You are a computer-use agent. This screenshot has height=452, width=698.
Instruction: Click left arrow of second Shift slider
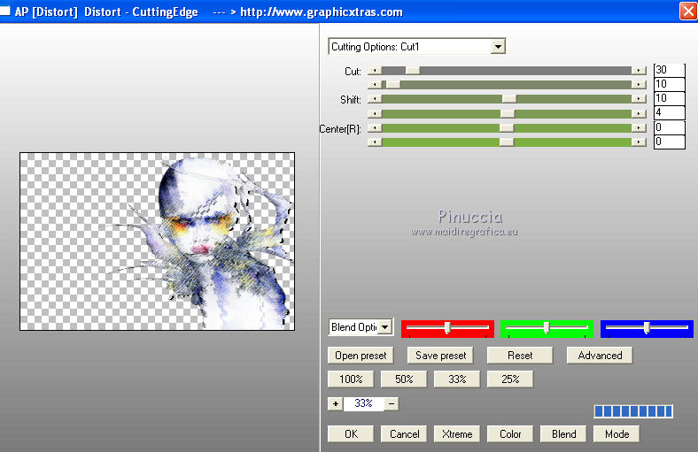pyautogui.click(x=375, y=114)
